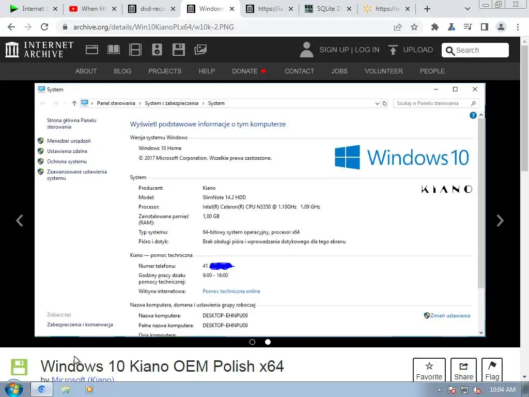The width and height of the screenshot is (529, 397).
Task: Show hidden tray icons arrow
Action: (x=439, y=390)
